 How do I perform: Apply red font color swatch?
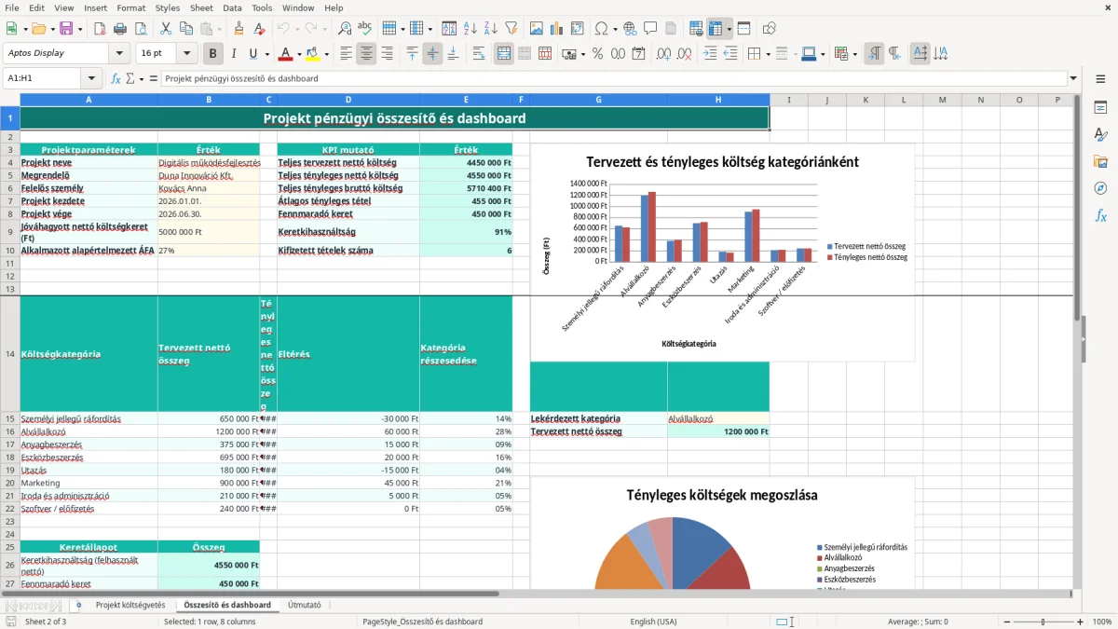(x=285, y=54)
